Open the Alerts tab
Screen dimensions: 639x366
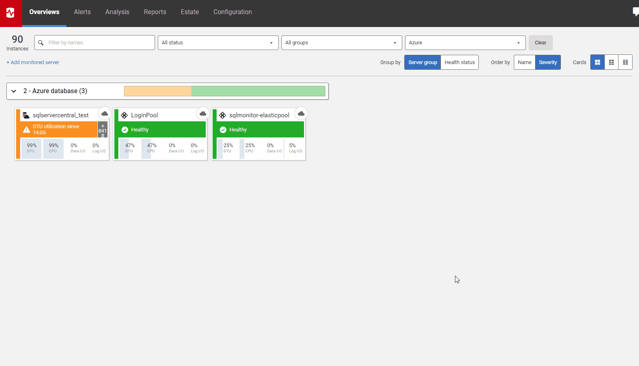pyautogui.click(x=82, y=12)
